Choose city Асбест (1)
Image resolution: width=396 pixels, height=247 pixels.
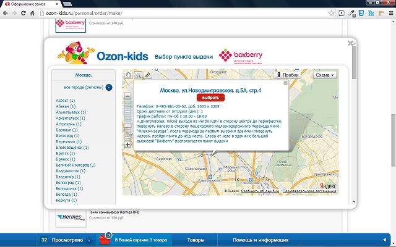point(66,100)
